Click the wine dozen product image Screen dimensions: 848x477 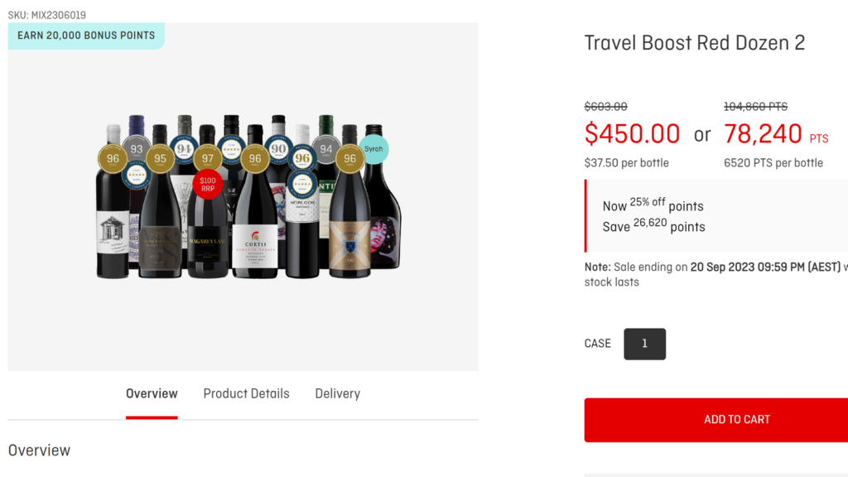click(x=243, y=199)
